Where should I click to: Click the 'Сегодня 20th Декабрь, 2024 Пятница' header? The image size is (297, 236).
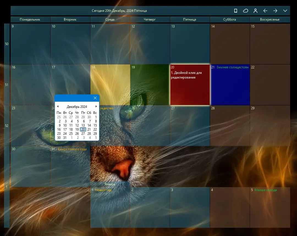tap(119, 11)
